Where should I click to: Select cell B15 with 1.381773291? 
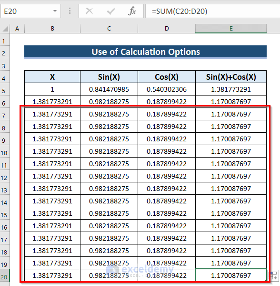[52, 213]
